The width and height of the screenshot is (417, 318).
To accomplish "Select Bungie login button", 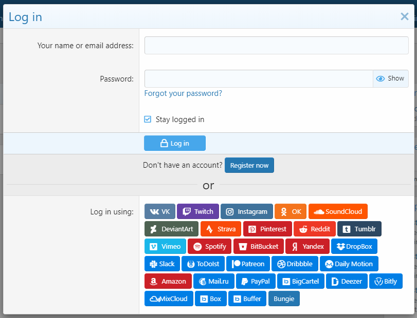I will pos(284,299).
